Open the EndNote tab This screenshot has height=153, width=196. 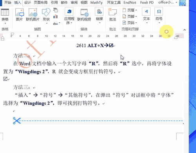(x=130, y=2)
